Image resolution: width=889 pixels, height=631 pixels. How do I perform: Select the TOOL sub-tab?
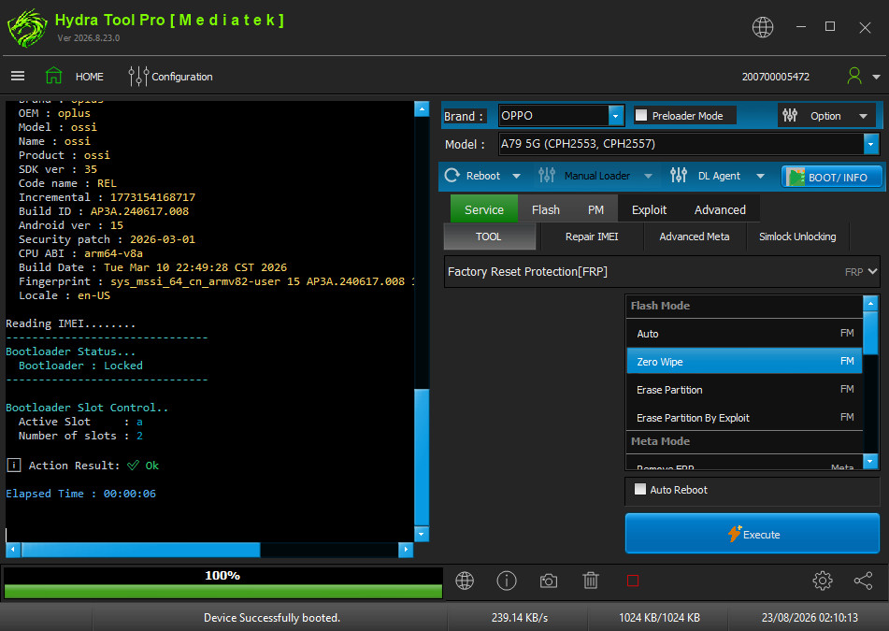point(489,237)
